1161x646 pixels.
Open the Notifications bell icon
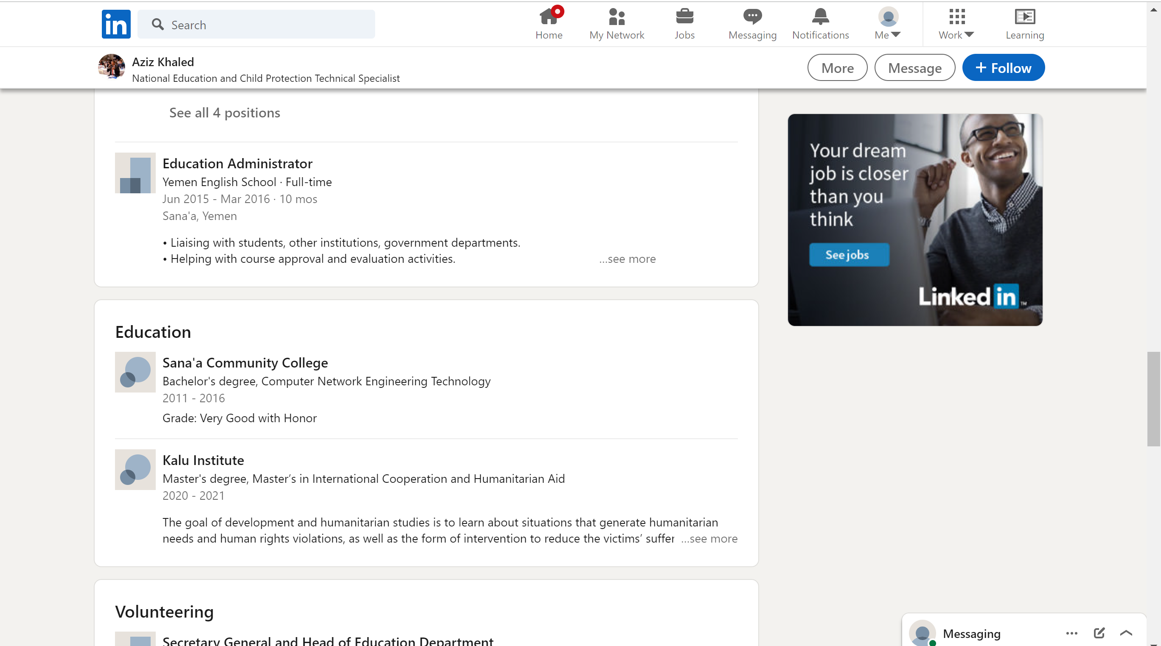pos(820,17)
